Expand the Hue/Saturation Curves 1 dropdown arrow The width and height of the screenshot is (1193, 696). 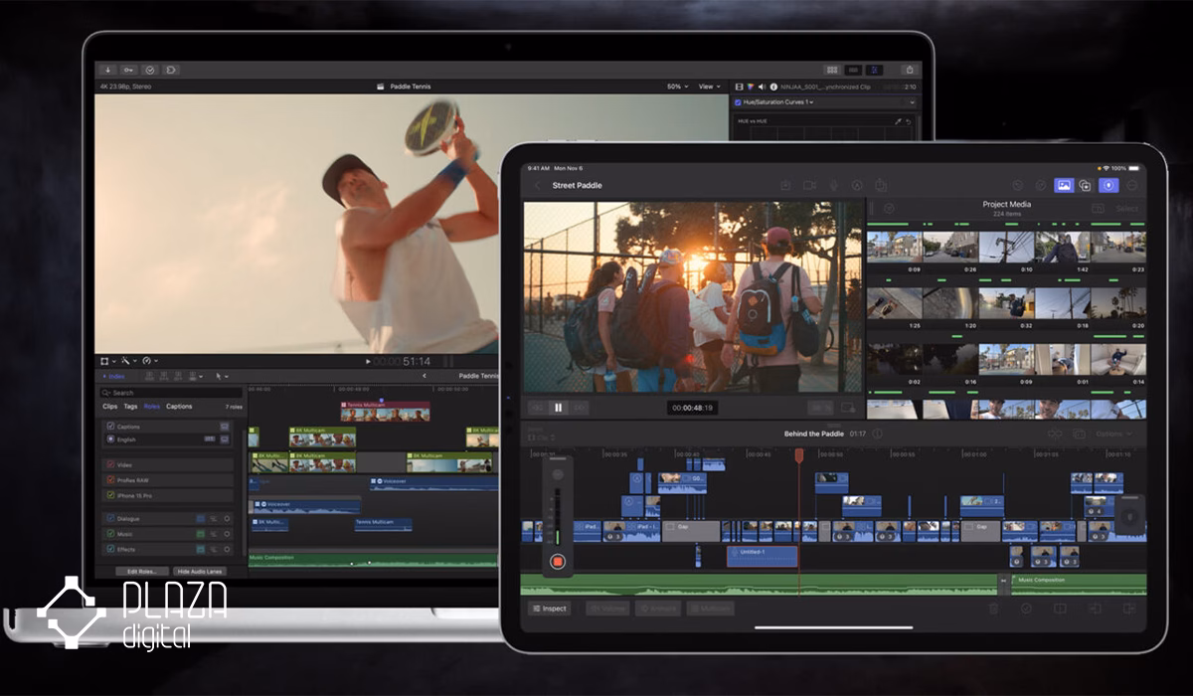coord(811,102)
